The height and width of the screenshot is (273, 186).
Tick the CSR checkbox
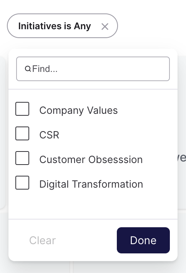[x=22, y=133]
